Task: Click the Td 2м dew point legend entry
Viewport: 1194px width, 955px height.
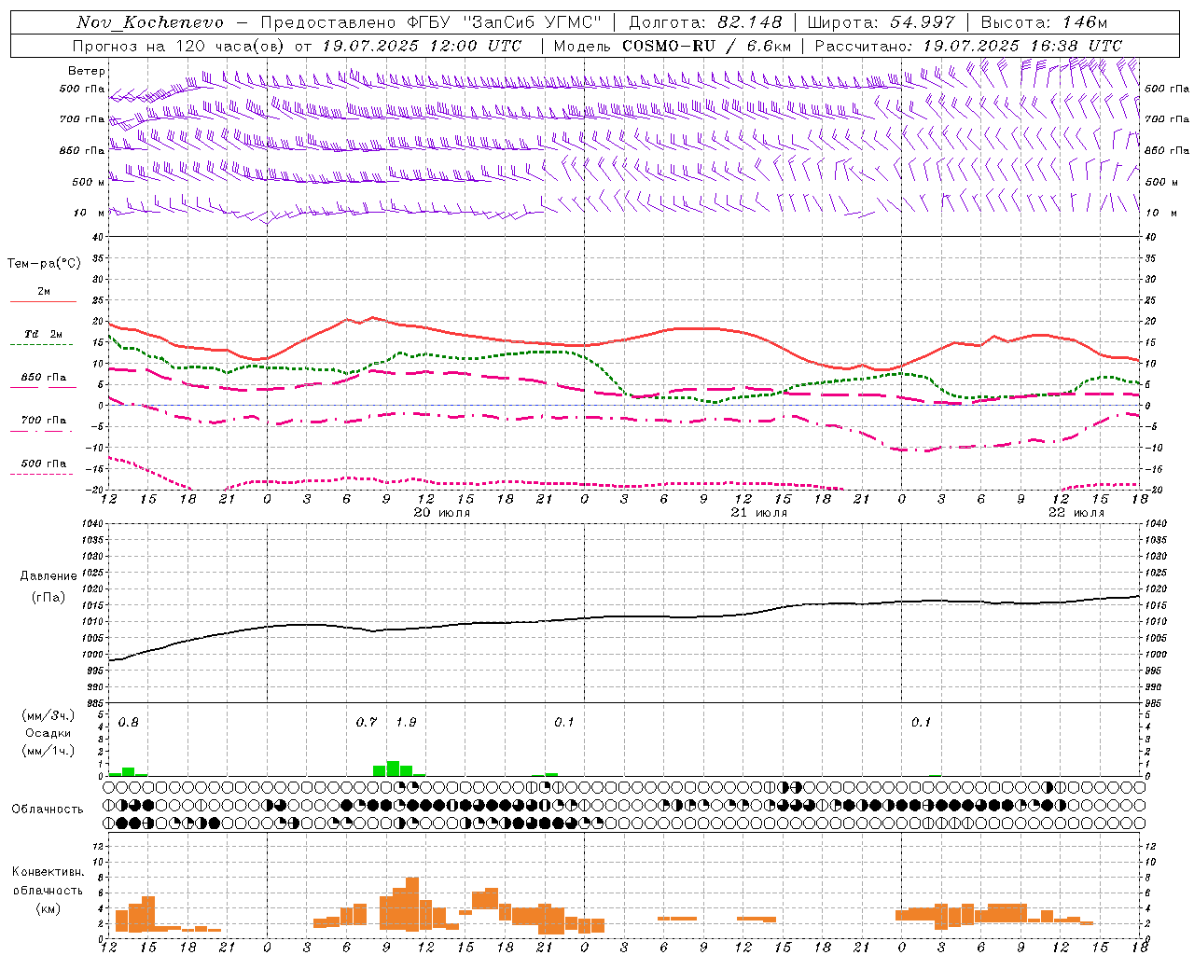Action: [x=43, y=334]
